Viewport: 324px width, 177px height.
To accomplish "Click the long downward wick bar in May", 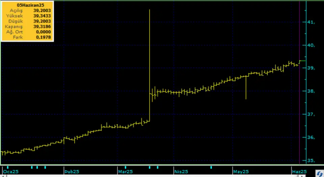I will (246, 88).
